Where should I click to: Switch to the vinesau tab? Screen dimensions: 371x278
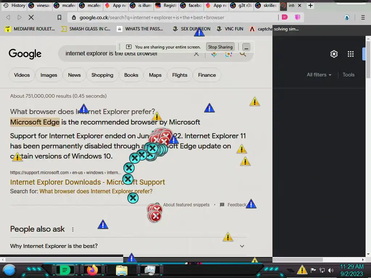[39, 5]
